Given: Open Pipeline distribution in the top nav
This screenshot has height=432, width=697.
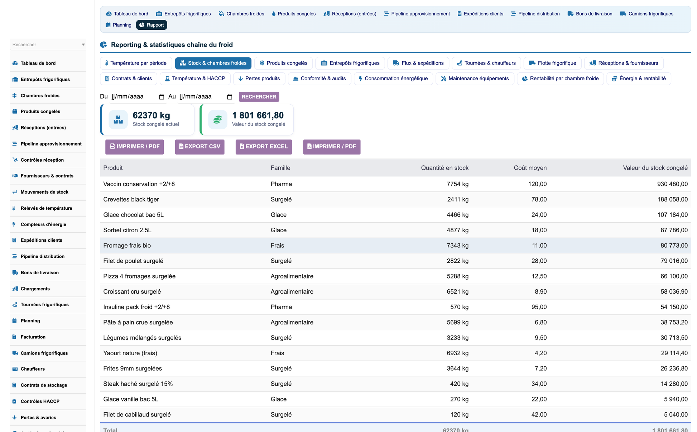Looking at the screenshot, I should (x=535, y=14).
